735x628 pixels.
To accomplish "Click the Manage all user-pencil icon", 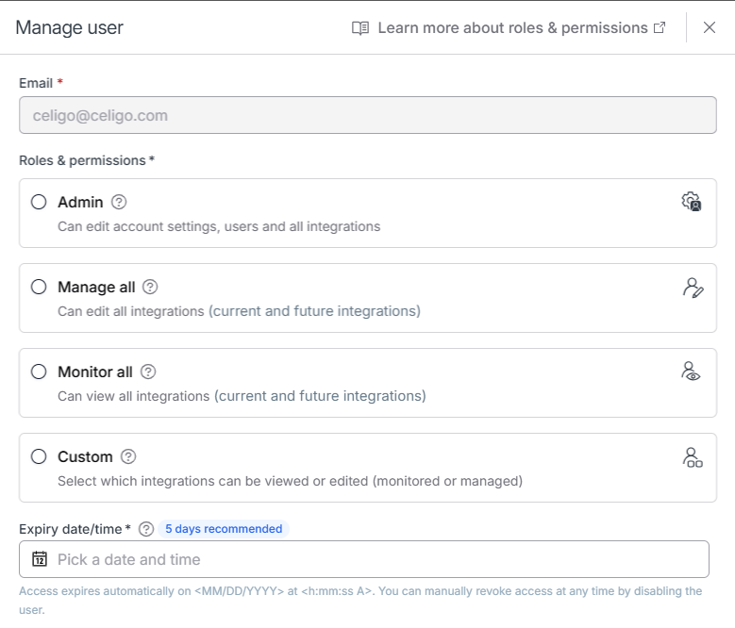I will [x=693, y=288].
